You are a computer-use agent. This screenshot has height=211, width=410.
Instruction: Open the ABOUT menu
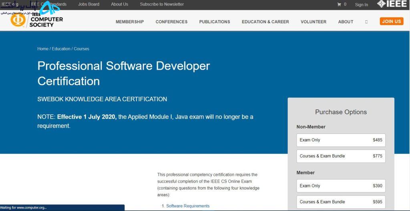[x=346, y=22]
